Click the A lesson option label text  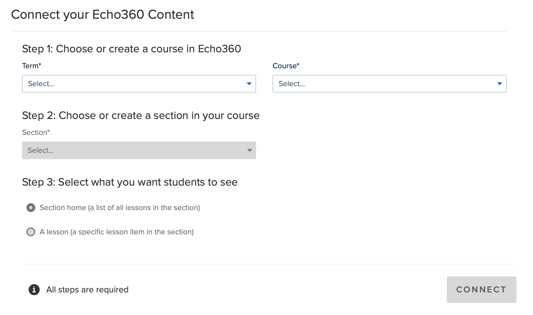[x=117, y=232]
